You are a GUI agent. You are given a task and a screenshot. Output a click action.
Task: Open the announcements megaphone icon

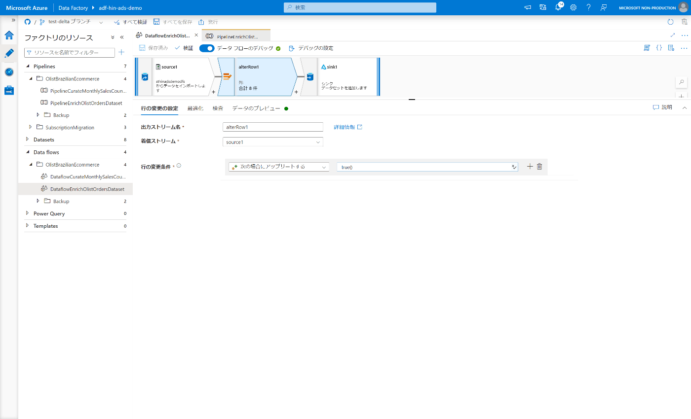[528, 7]
